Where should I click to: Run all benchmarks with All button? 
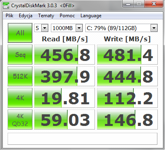coord(20,33)
